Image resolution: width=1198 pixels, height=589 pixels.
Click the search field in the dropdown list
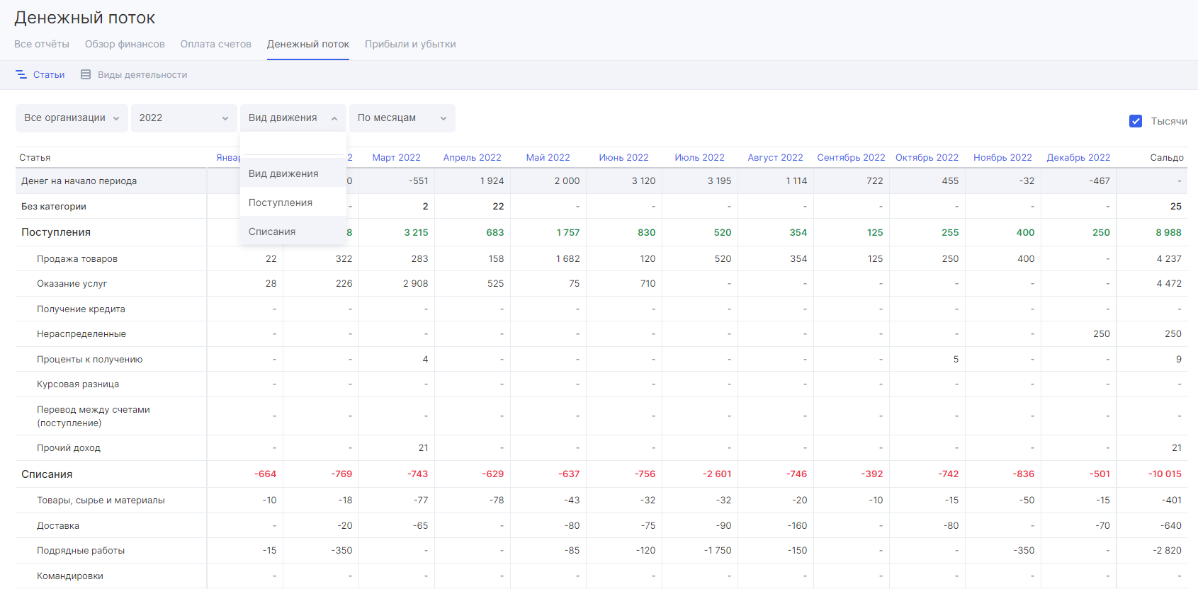[293, 144]
